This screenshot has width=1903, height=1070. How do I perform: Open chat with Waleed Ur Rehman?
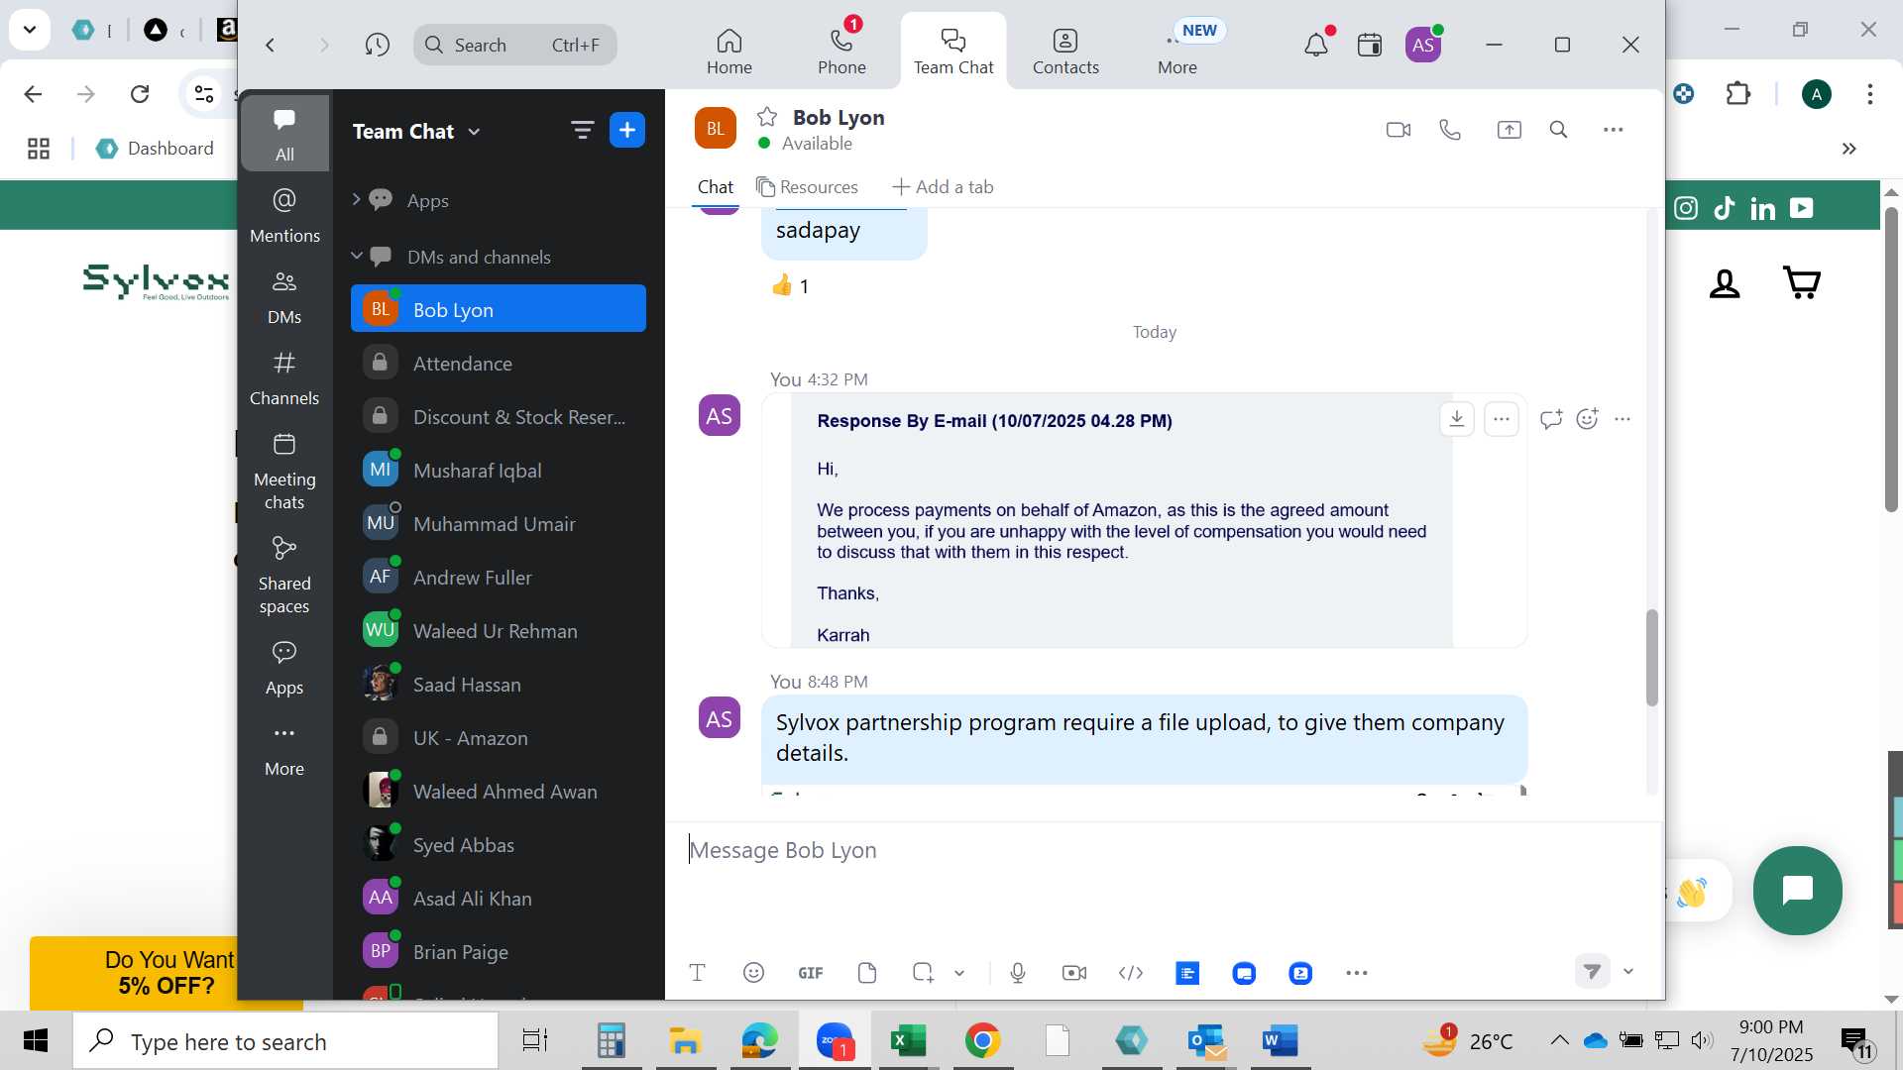pos(499,630)
